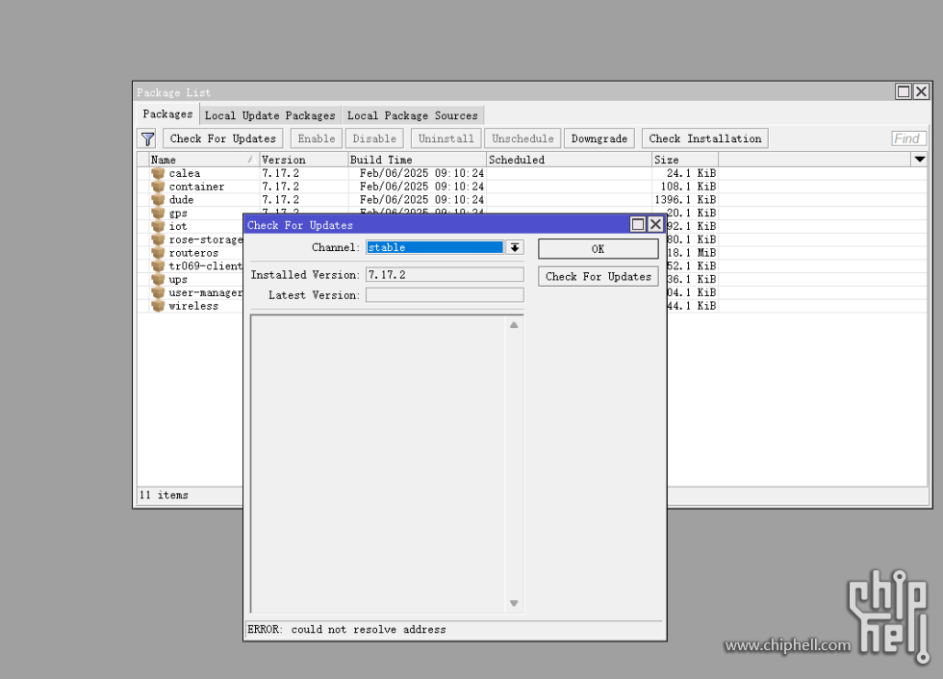Viewport: 943px width, 679px height.
Task: Sort by the Size column header
Action: point(685,160)
